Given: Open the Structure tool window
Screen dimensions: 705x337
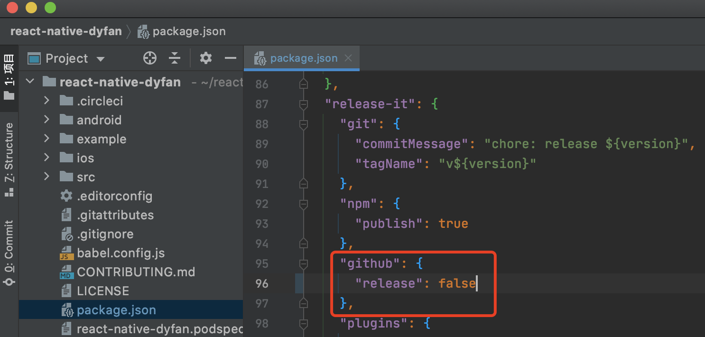Looking at the screenshot, I should (x=9, y=159).
